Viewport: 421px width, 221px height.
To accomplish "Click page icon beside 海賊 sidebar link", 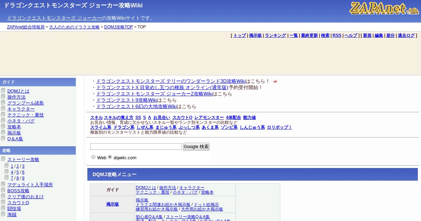I will click(x=3, y=214).
